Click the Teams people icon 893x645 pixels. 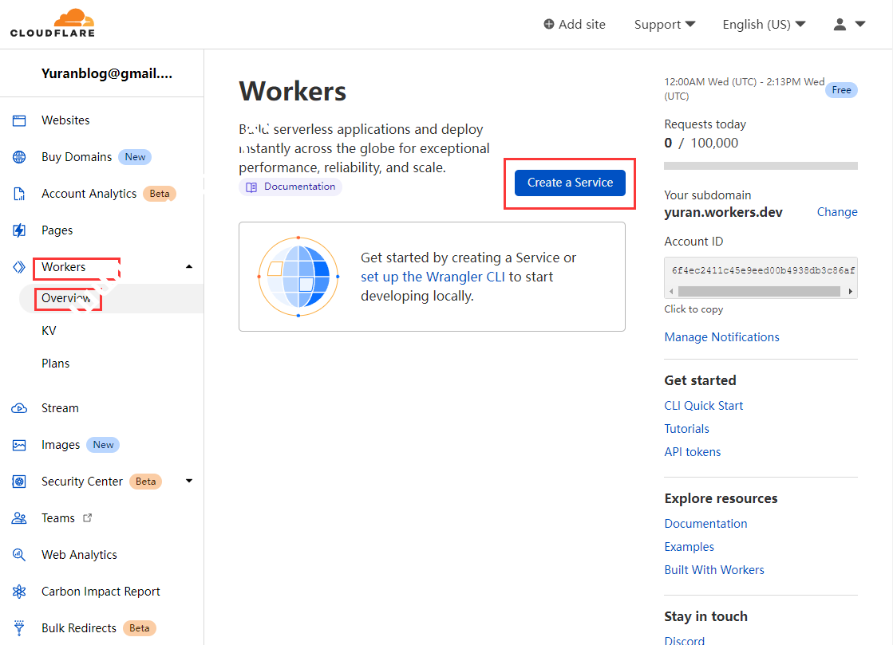pyautogui.click(x=19, y=518)
